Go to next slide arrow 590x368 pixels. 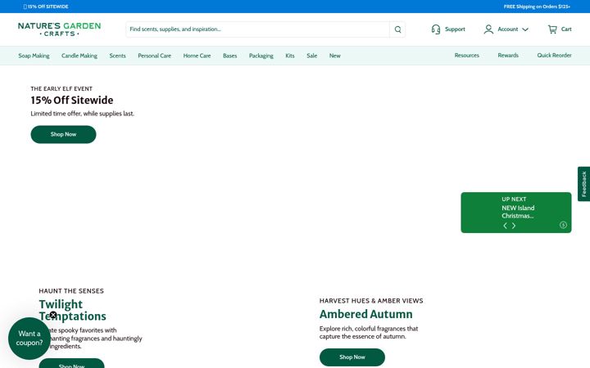(514, 226)
